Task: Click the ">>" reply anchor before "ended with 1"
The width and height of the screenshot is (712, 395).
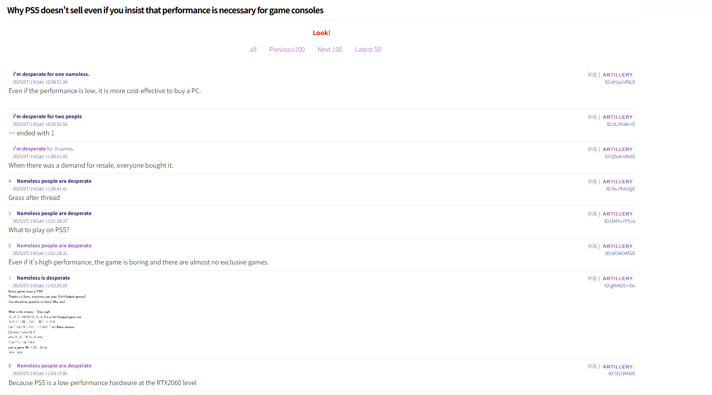Action: pyautogui.click(x=12, y=133)
